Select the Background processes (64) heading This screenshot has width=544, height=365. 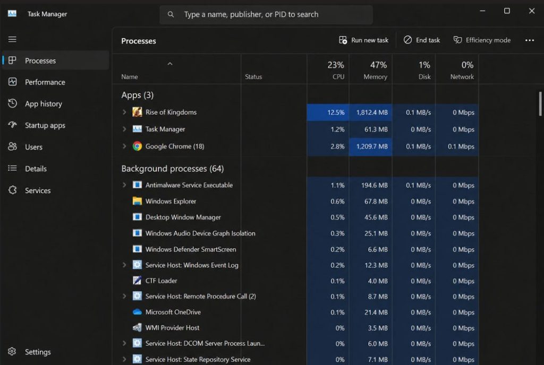tap(173, 168)
